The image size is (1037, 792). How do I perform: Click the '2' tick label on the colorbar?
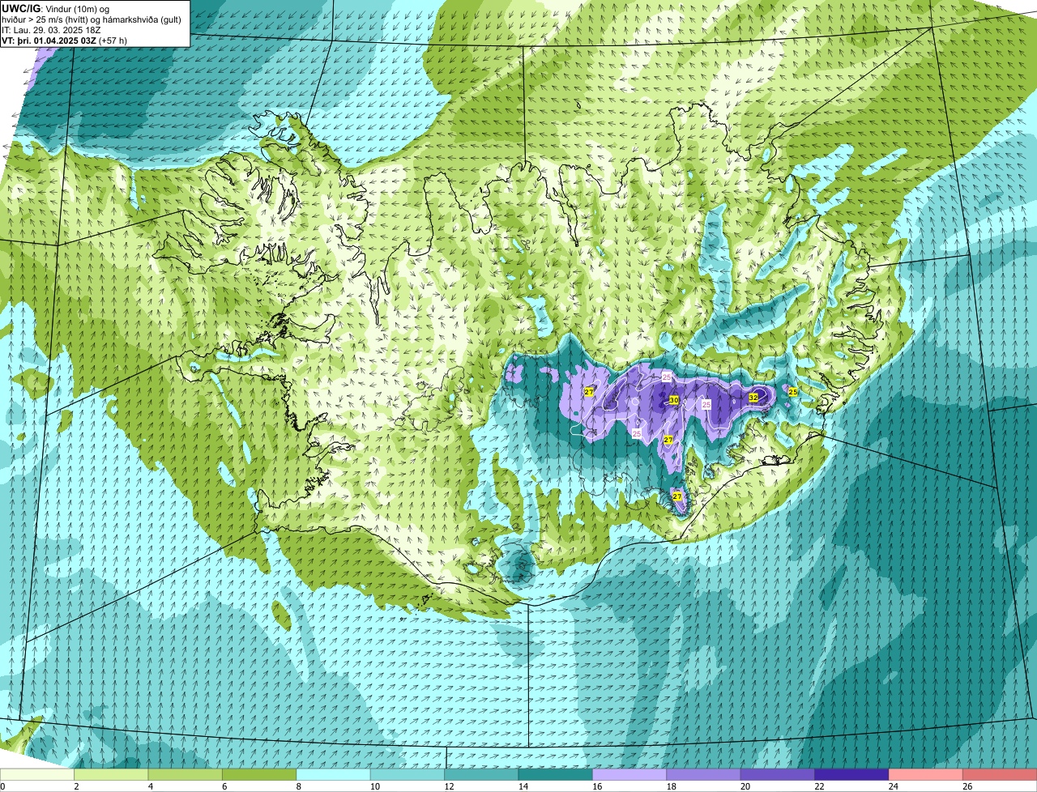coord(76,786)
